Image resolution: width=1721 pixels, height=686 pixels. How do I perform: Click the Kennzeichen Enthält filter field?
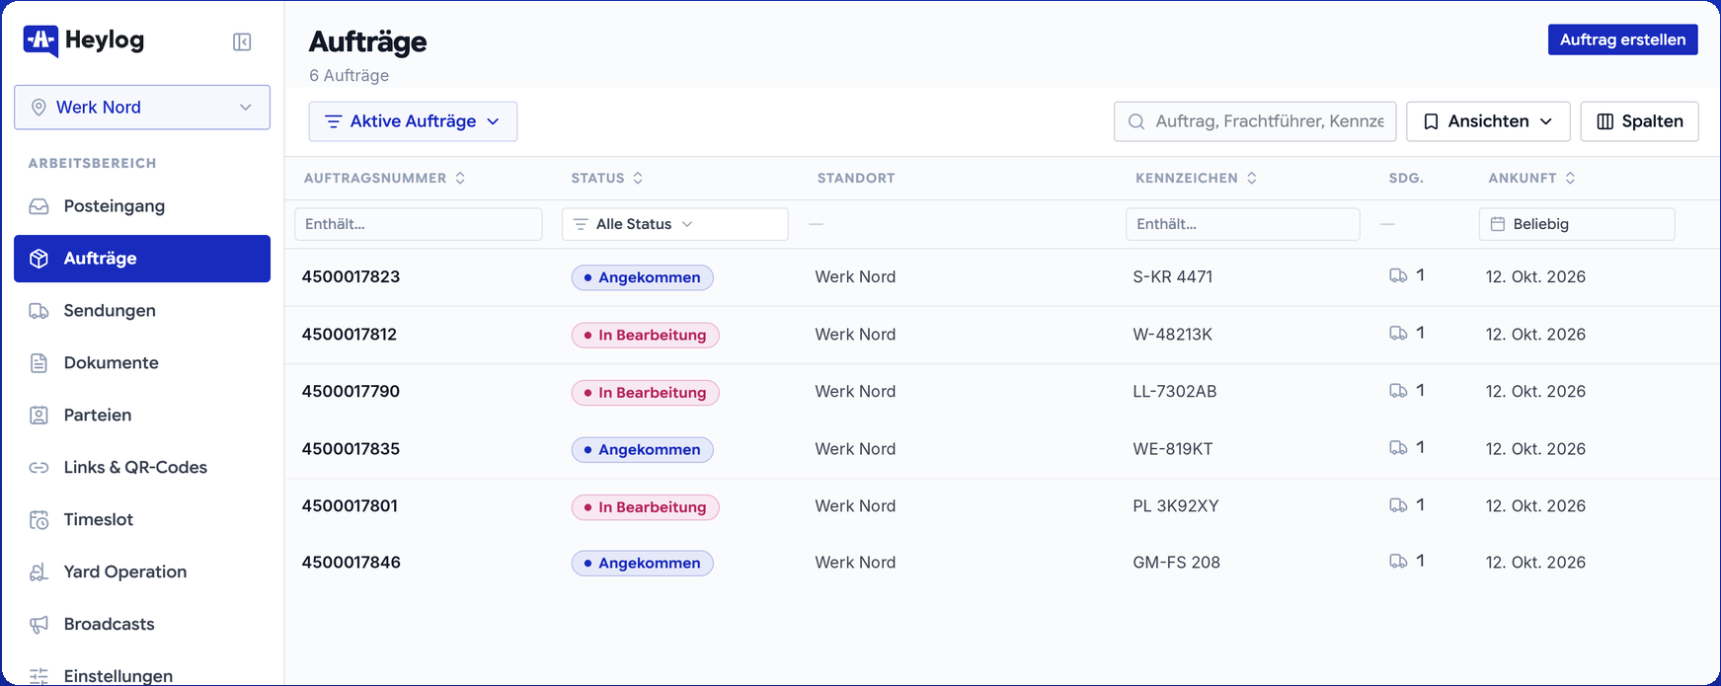(x=1243, y=224)
